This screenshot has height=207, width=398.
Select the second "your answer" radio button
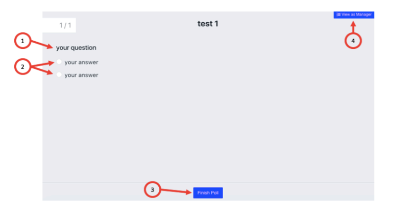click(59, 74)
